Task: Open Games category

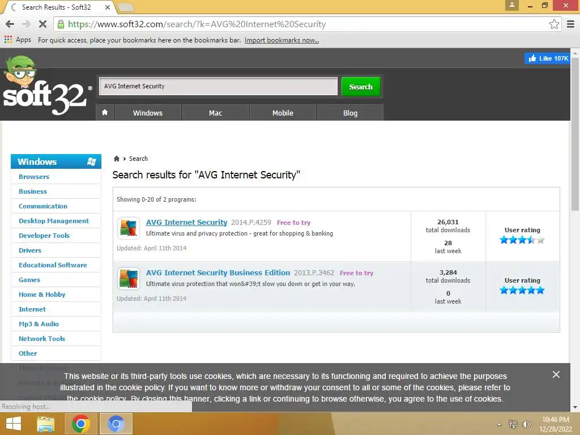Action: point(29,280)
